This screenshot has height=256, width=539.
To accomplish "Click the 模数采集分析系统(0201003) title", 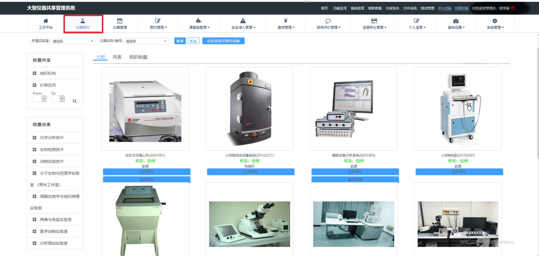I will (x=354, y=155).
